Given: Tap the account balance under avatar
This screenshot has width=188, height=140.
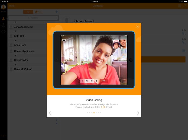Looking at the screenshot, I should (3, 12).
